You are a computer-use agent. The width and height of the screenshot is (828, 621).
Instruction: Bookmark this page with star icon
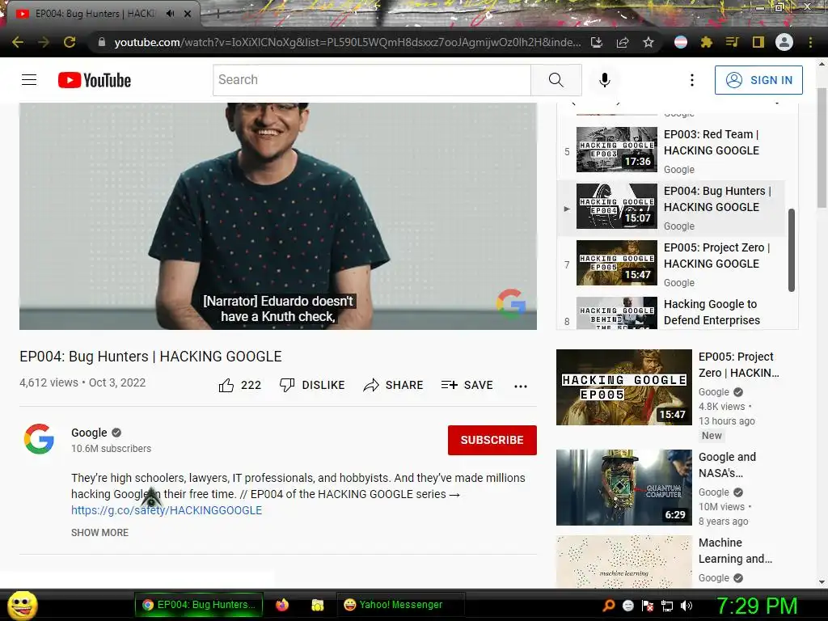pyautogui.click(x=648, y=42)
